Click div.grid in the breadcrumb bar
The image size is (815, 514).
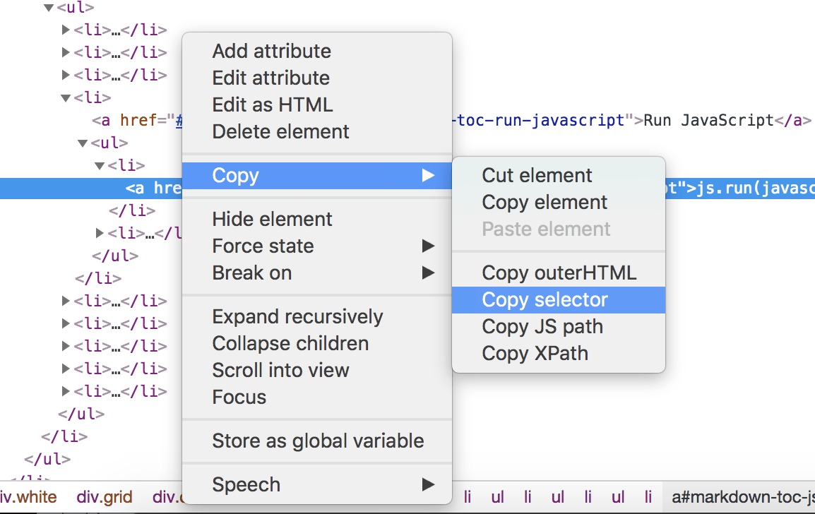(x=105, y=498)
